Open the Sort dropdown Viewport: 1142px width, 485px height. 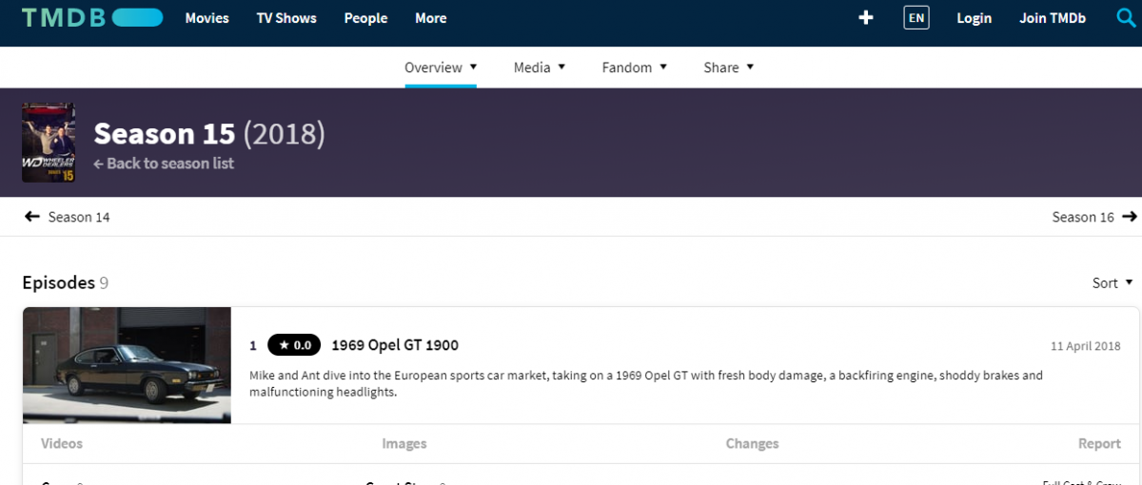tap(1112, 282)
